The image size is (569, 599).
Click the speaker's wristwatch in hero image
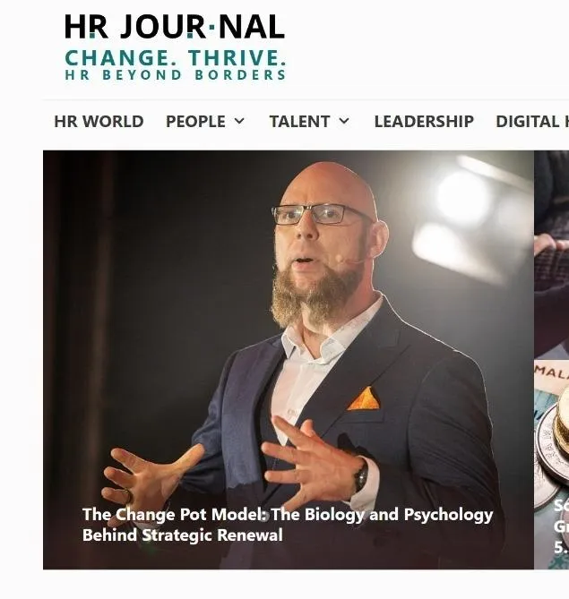click(361, 475)
